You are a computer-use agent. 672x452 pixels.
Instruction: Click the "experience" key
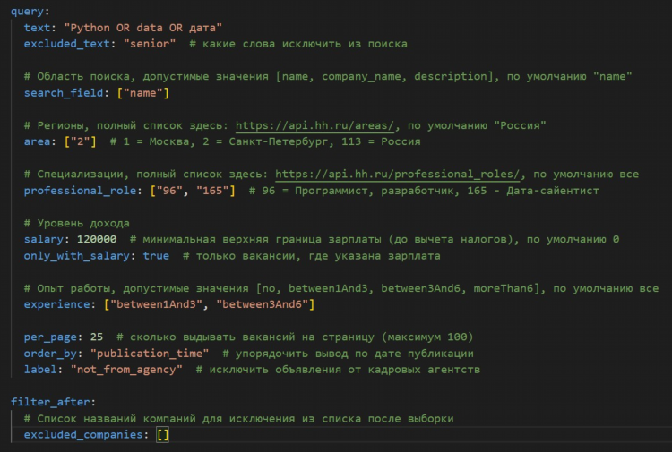coord(56,304)
